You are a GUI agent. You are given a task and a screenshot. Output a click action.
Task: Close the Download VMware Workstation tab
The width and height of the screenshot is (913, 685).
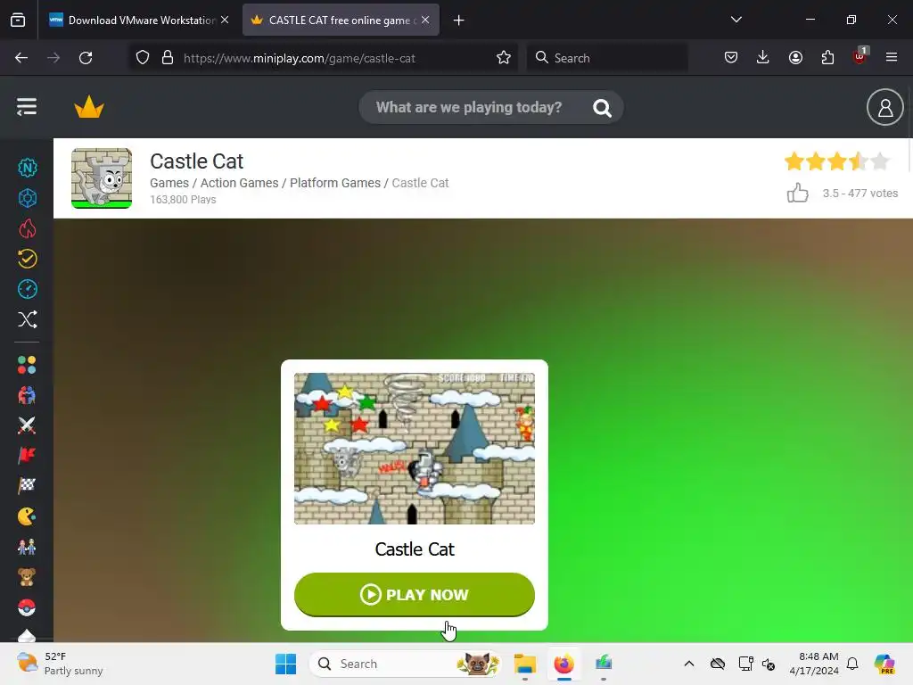coord(225,20)
